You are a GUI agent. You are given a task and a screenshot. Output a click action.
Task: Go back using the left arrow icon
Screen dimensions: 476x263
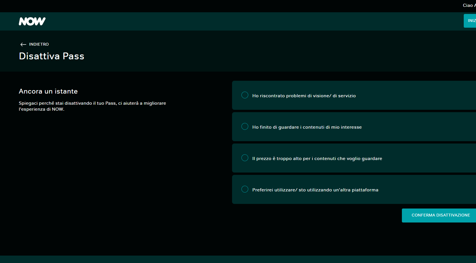point(23,44)
